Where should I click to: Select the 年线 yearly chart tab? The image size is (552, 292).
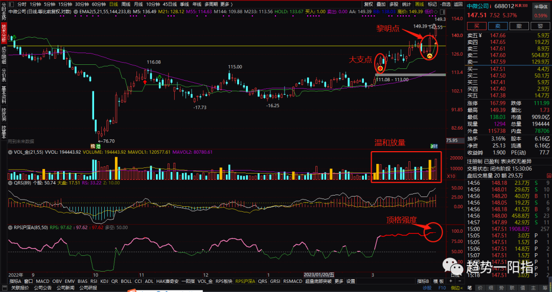coord(197,4)
